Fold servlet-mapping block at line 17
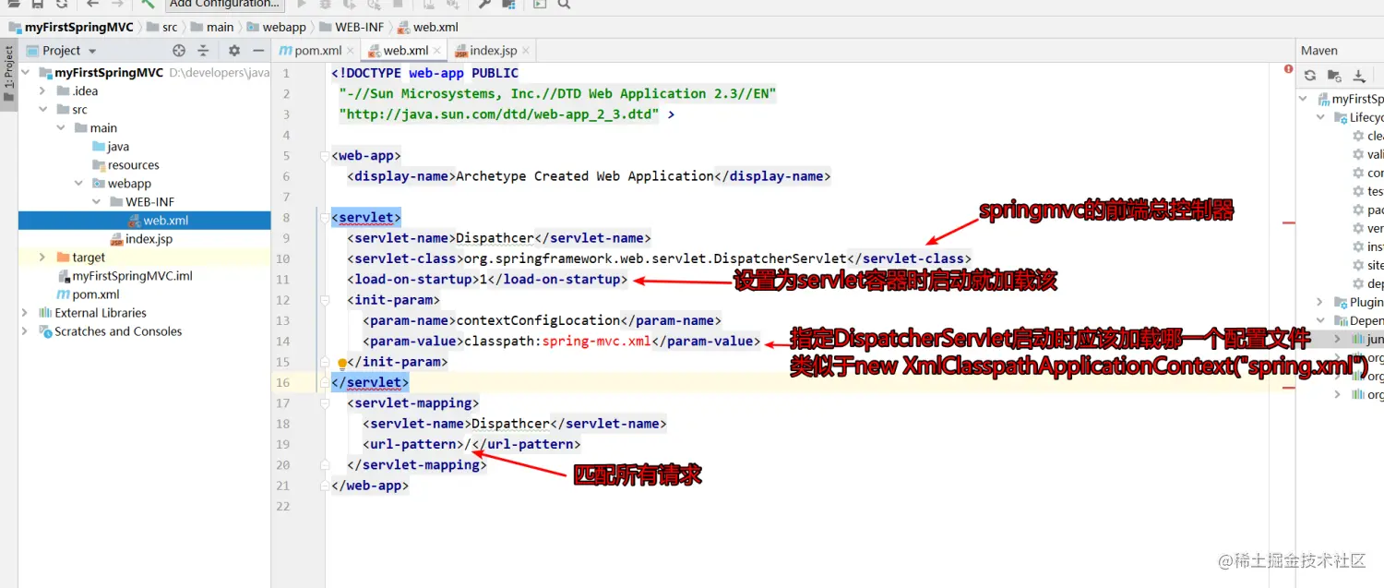This screenshot has height=588, width=1384. point(323,403)
